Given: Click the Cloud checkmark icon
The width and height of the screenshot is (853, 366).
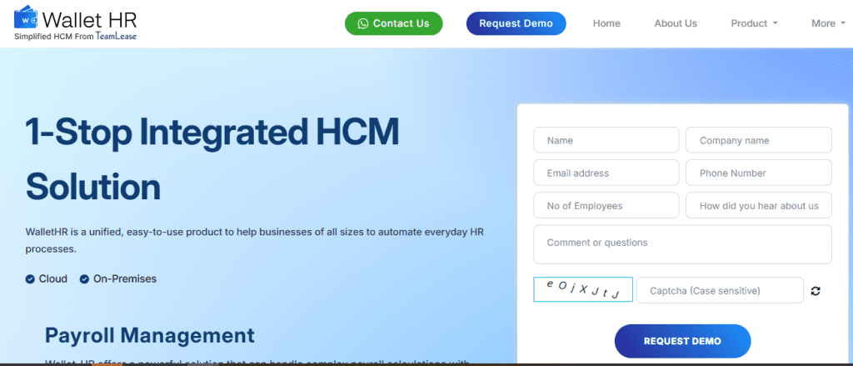Looking at the screenshot, I should pyautogui.click(x=30, y=279).
